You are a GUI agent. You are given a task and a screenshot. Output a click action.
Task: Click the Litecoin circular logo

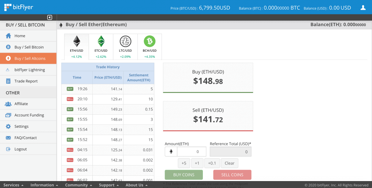125,41
